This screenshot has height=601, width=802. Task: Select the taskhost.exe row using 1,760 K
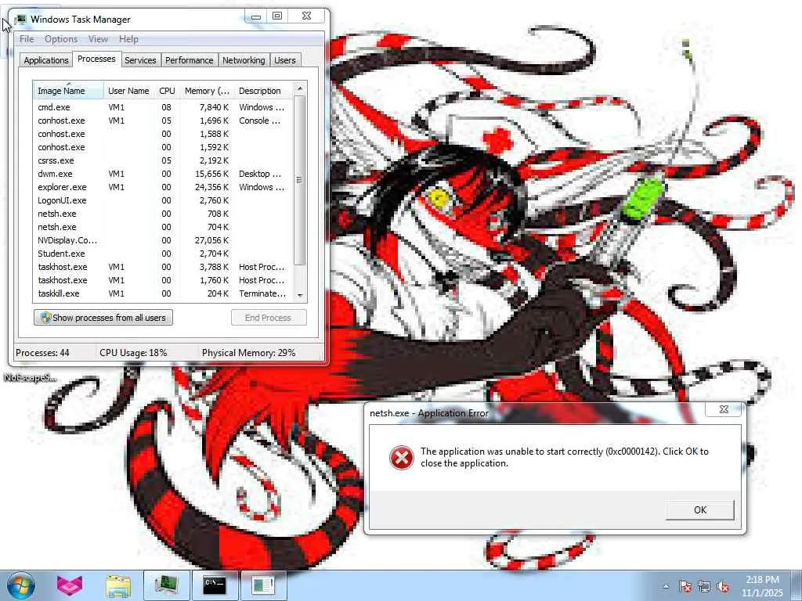pos(163,280)
